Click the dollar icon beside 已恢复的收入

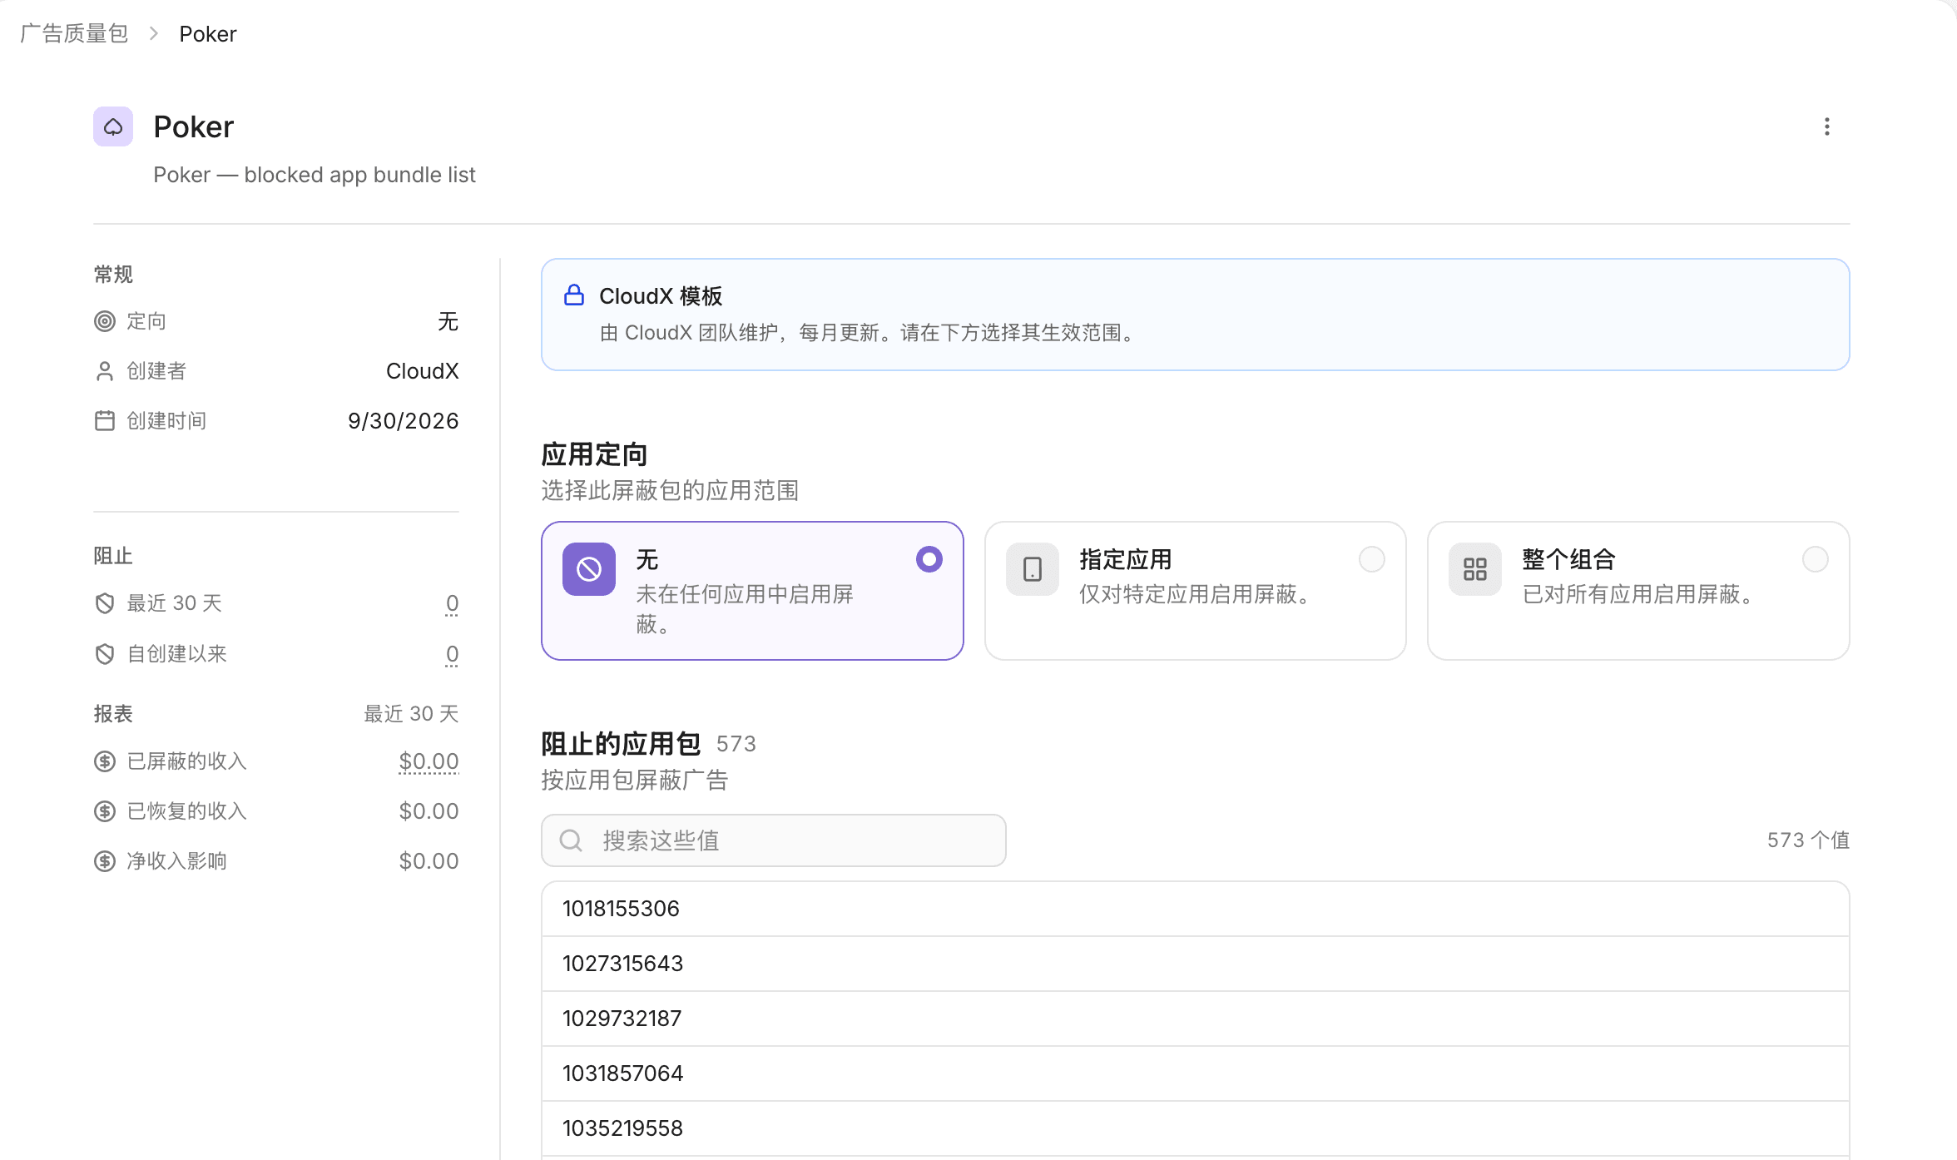[105, 811]
